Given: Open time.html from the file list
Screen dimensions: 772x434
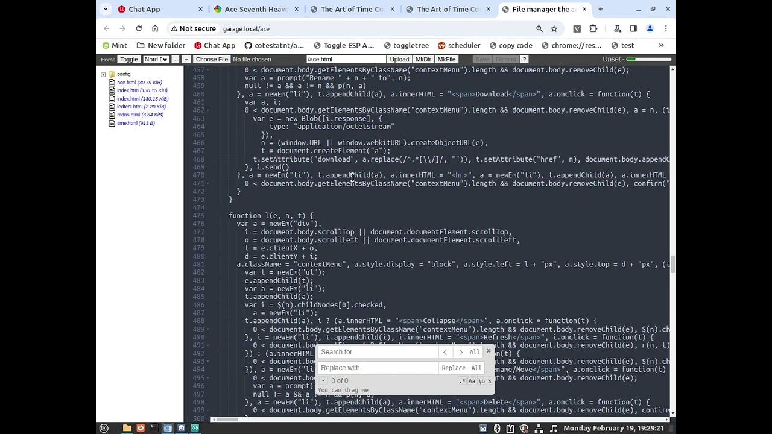Looking at the screenshot, I should (136, 123).
